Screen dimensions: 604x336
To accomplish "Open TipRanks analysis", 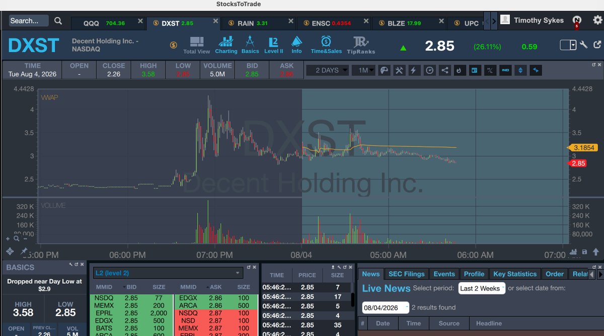I will (x=360, y=45).
